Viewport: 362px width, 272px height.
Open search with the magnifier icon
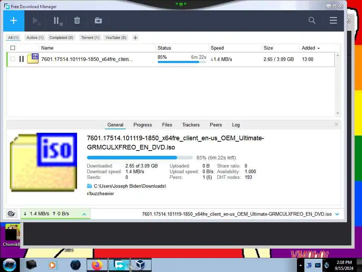[312, 21]
